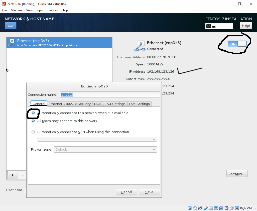257x211 pixels.
Task: Add a new network device with plus button
Action: pos(13,175)
